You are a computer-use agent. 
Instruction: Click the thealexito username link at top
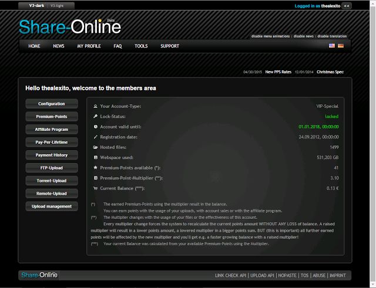(x=331, y=6)
